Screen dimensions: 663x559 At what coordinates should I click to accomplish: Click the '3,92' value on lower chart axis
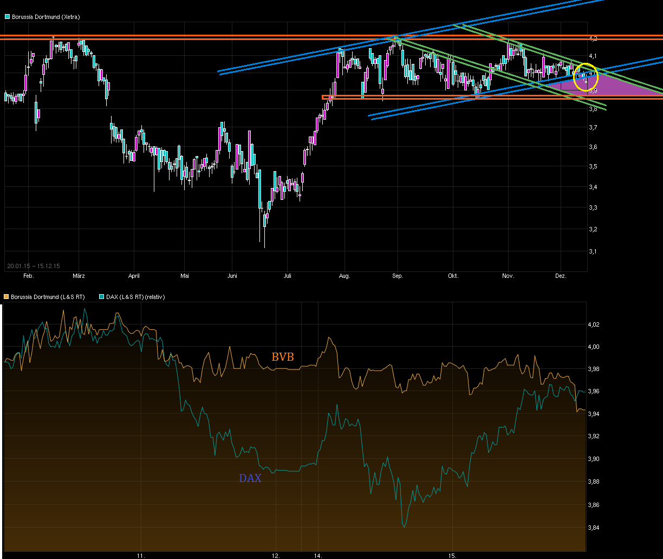pos(595,436)
